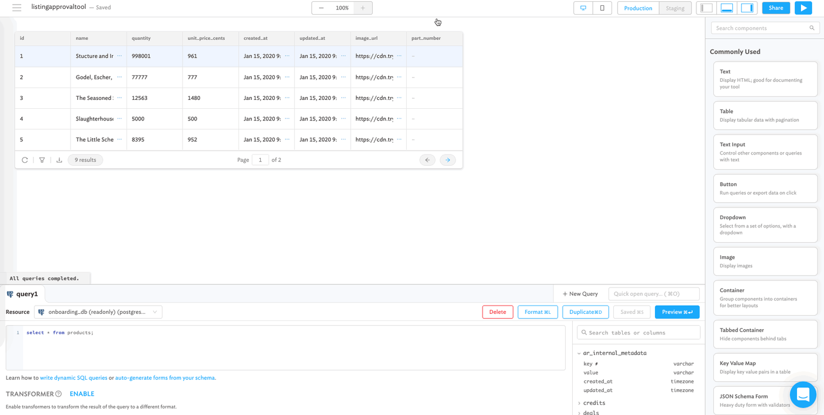Toggle the left panel visibility

707,8
